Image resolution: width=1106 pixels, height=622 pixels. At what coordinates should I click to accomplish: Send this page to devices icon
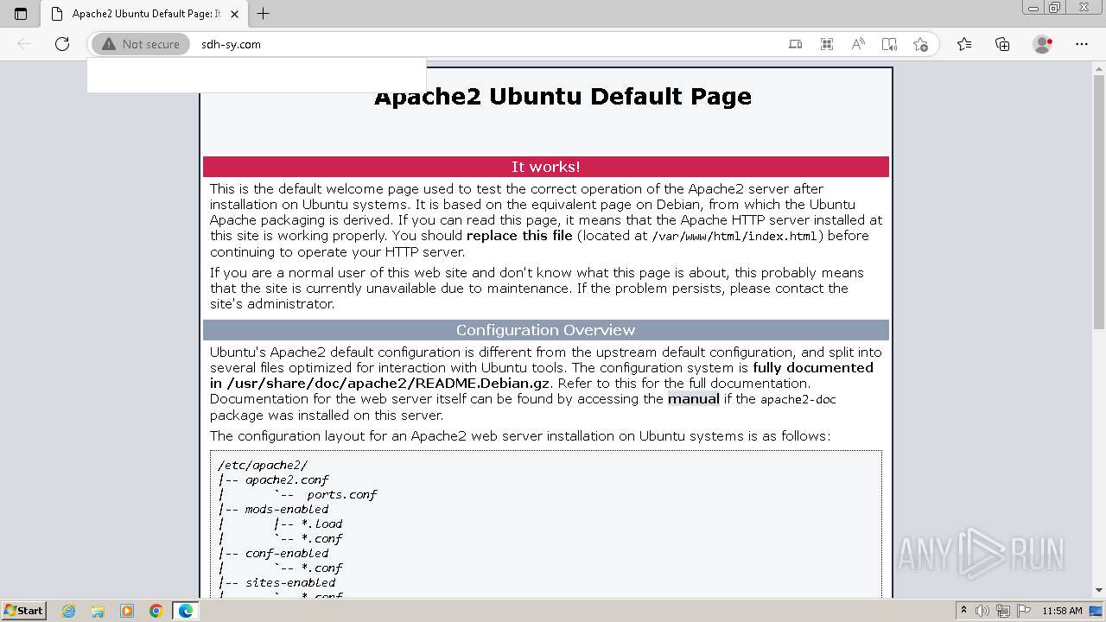796,44
